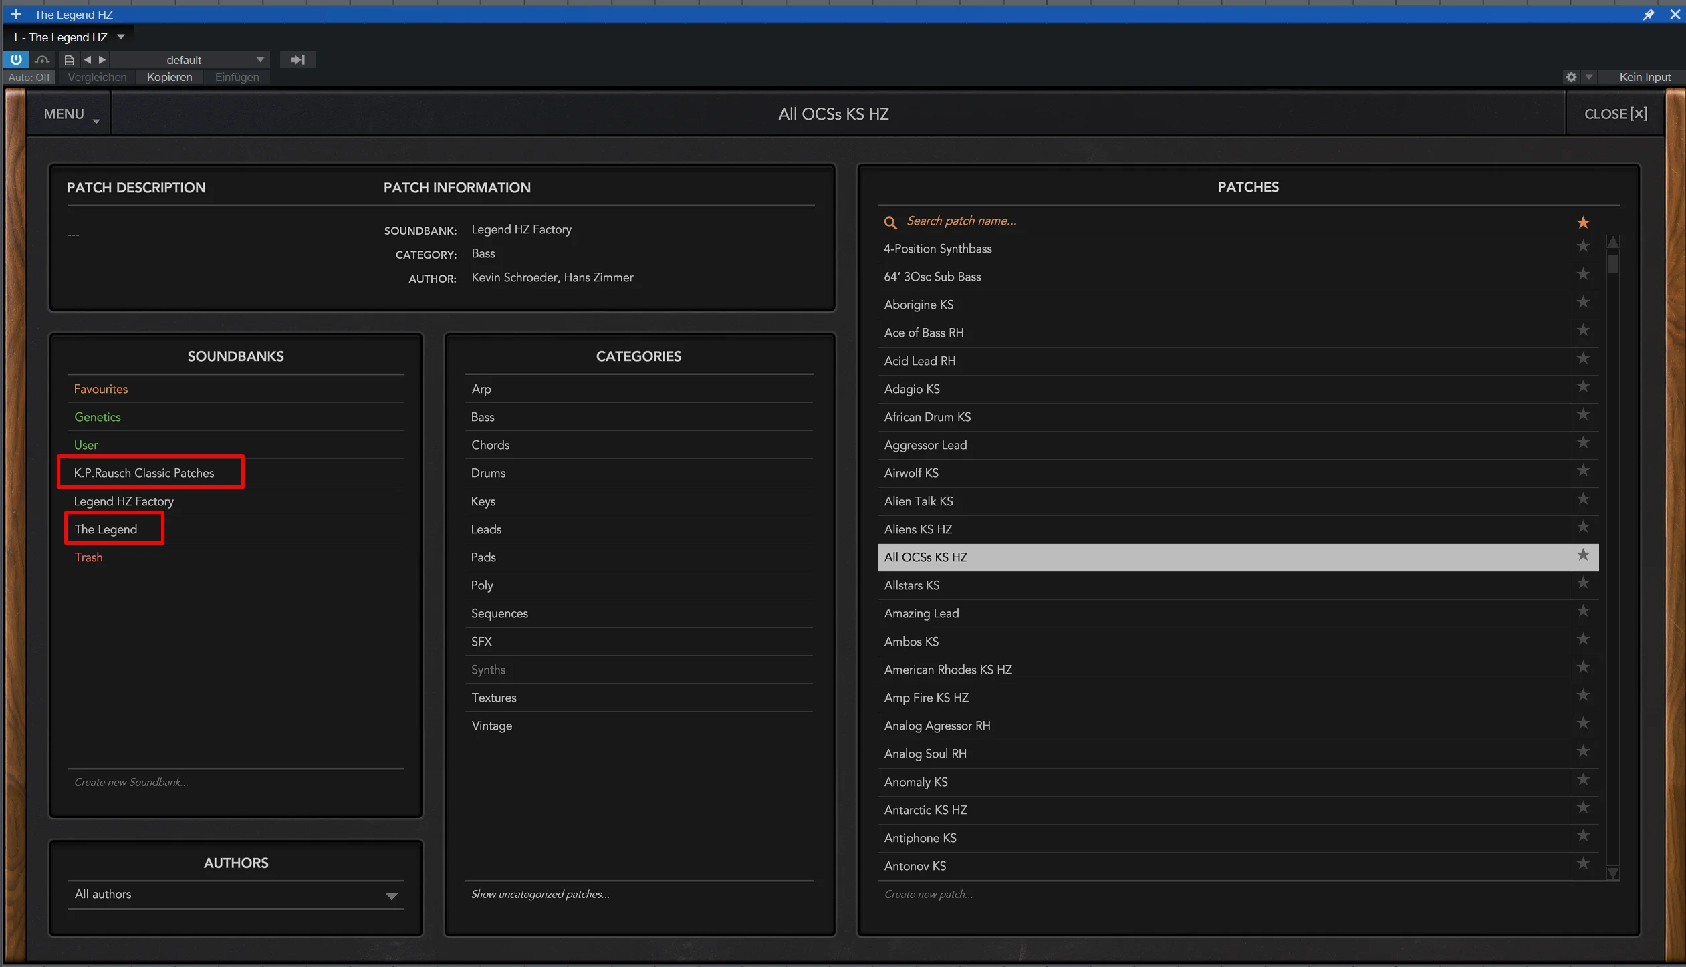Open the All authors dropdown
1686x967 pixels.
[x=235, y=894]
